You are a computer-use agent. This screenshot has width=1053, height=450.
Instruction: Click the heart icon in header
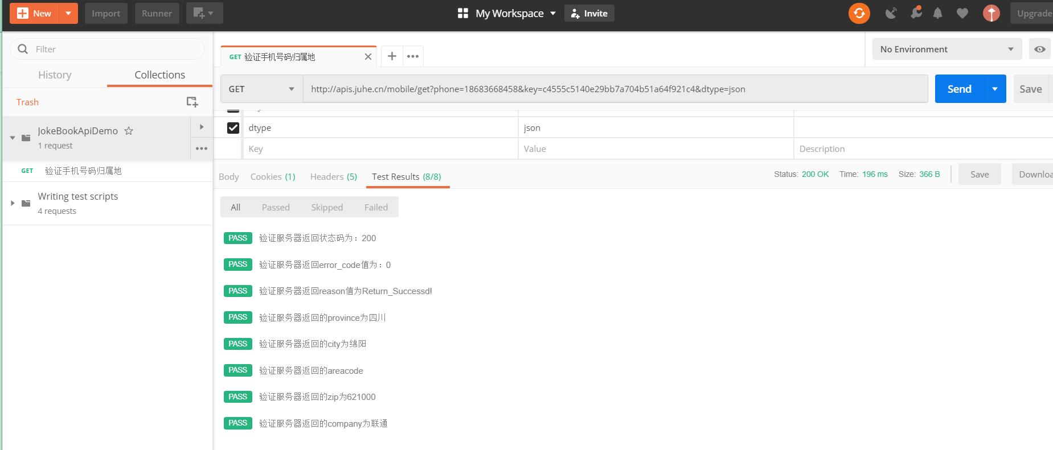[962, 13]
